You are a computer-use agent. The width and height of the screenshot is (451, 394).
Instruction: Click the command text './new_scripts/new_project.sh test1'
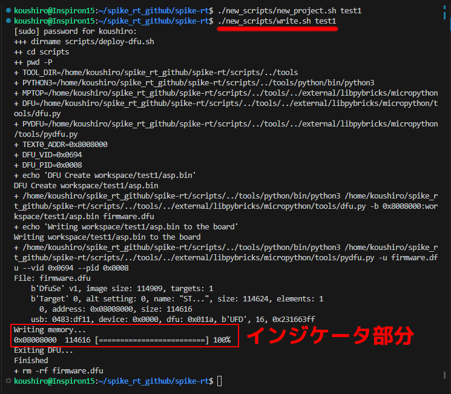pyautogui.click(x=289, y=11)
